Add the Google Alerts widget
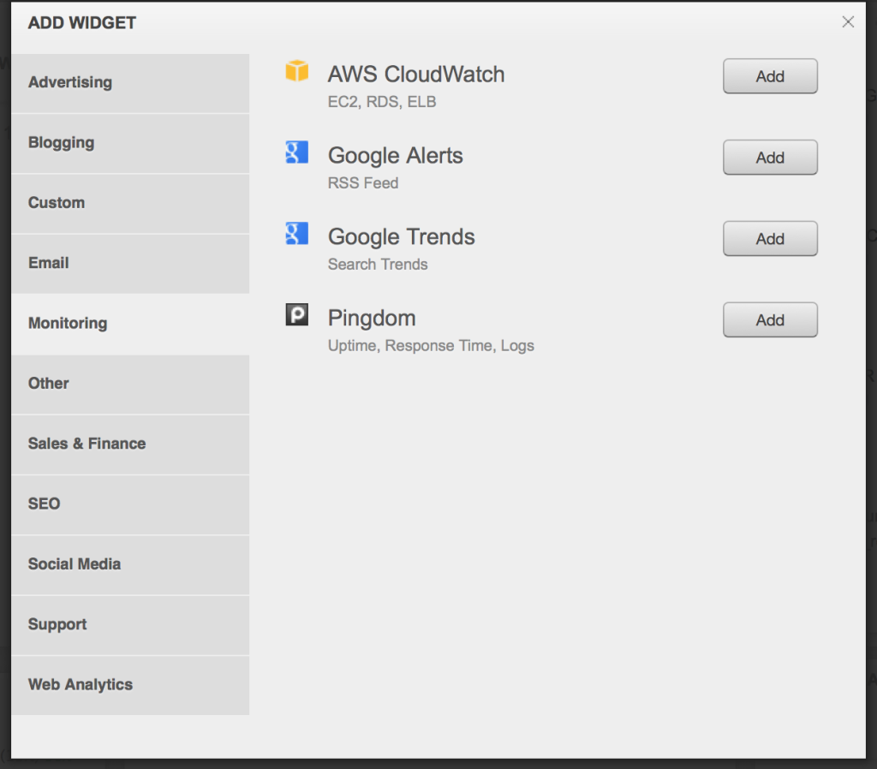Image resolution: width=877 pixels, height=769 pixels. [770, 158]
